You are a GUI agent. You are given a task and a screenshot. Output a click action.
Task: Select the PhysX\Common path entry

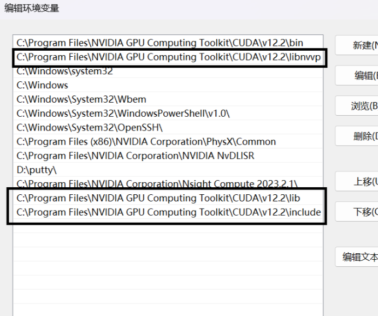point(168,141)
